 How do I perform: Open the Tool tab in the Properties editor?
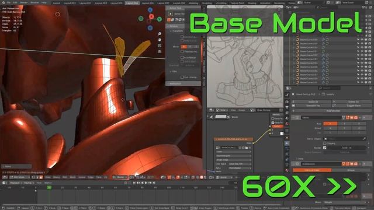pyautogui.click(x=287, y=94)
